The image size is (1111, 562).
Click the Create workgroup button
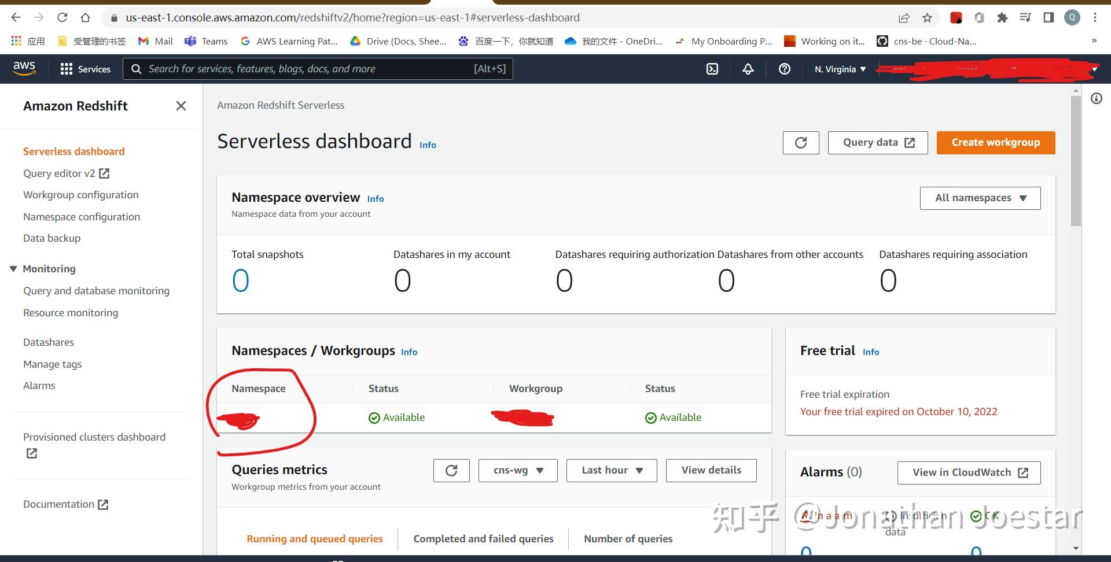coord(996,142)
